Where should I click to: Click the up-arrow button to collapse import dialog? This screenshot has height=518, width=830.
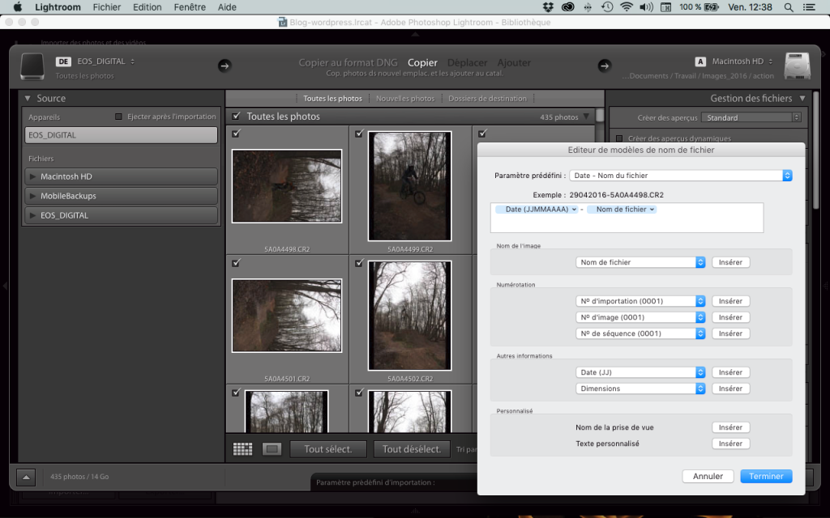tap(26, 477)
